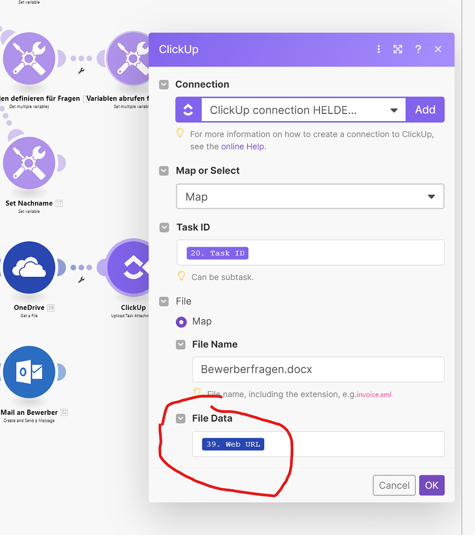475x535 pixels.
Task: Click the "Variablen definieren für Fragen" module icon
Action: pyautogui.click(x=30, y=58)
